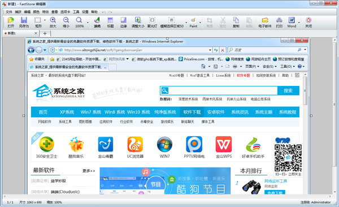Click the 首页 navigation link

(43, 112)
